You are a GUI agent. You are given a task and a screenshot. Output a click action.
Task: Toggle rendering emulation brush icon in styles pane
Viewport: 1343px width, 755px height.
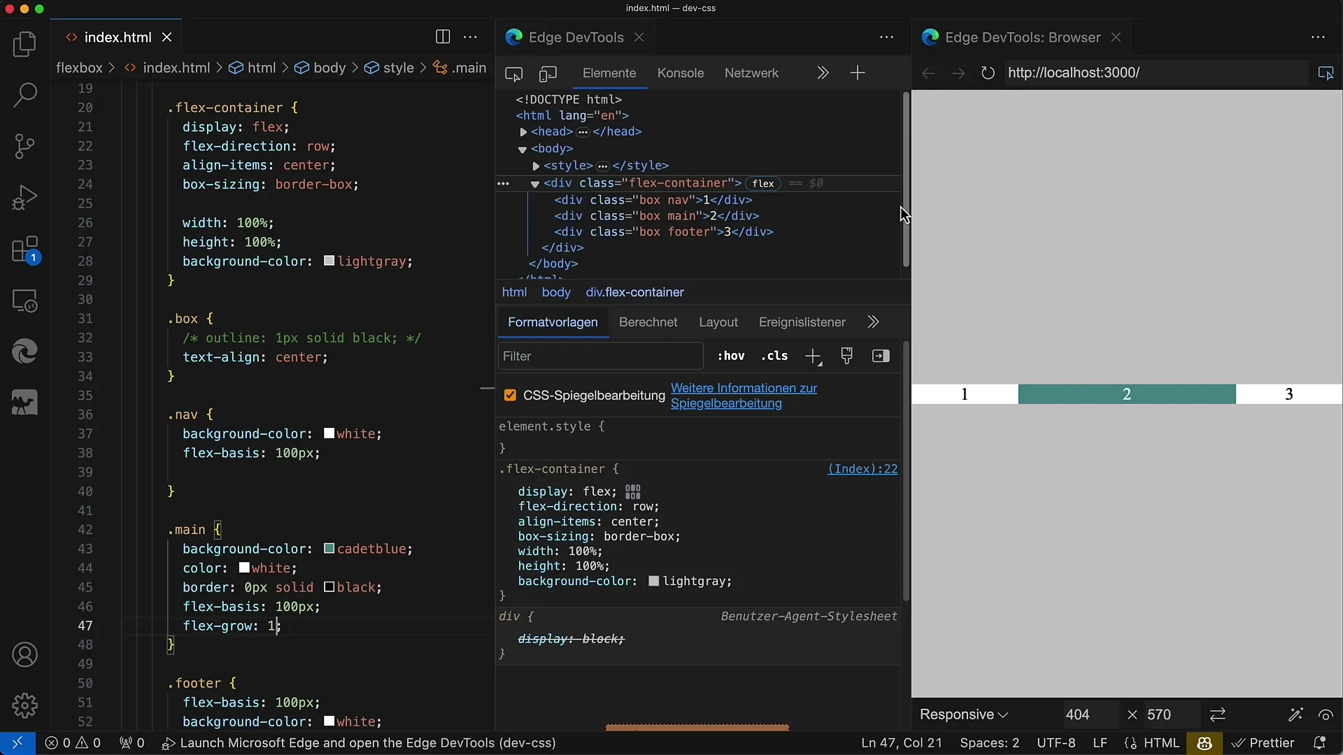(x=847, y=356)
